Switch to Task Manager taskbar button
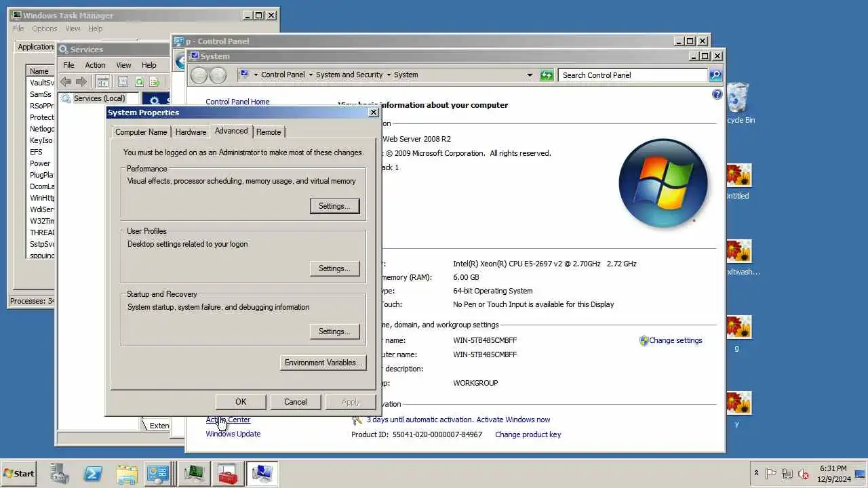Image resolution: width=868 pixels, height=488 pixels. click(x=193, y=474)
